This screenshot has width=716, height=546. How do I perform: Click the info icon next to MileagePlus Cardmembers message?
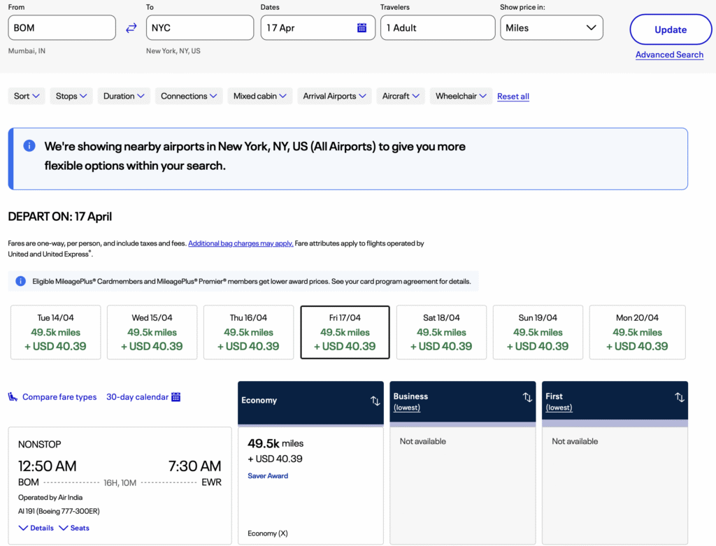(x=21, y=280)
